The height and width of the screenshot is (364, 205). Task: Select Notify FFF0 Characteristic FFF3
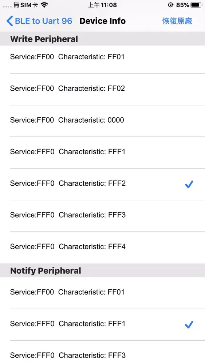pyautogui.click(x=102, y=352)
